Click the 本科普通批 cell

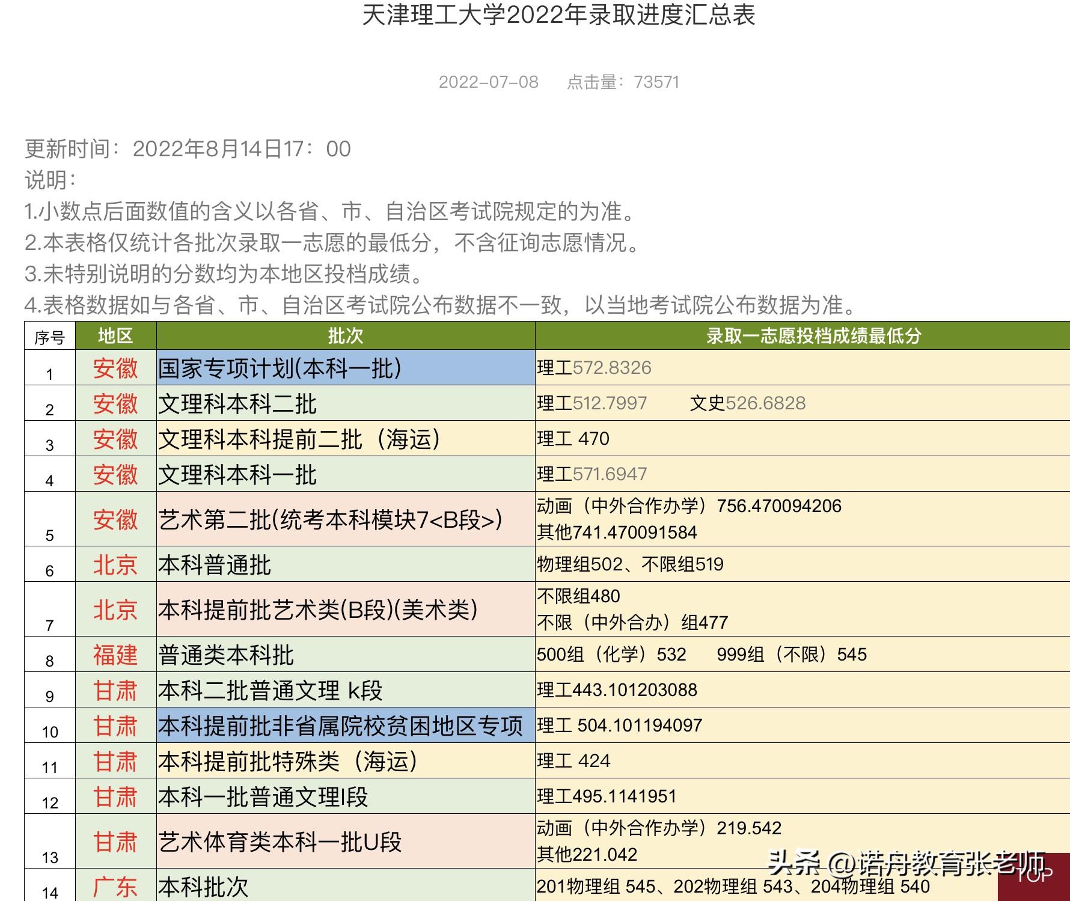346,564
